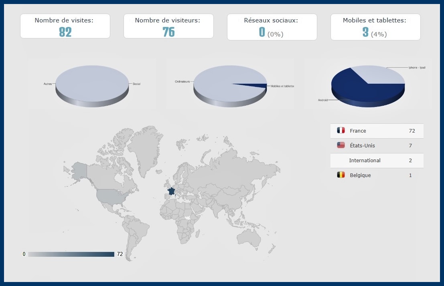
Task: Select the Belgique row label
Action: click(x=360, y=175)
